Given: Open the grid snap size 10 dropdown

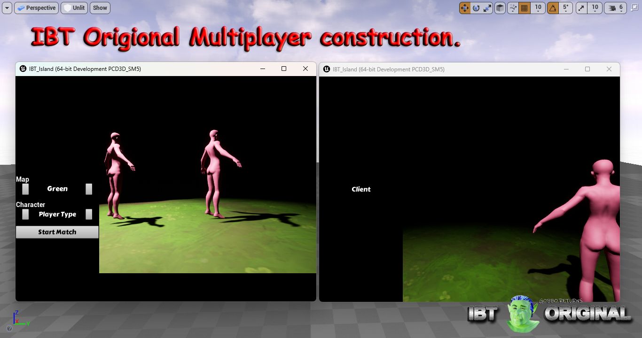Looking at the screenshot, I should tap(538, 8).
